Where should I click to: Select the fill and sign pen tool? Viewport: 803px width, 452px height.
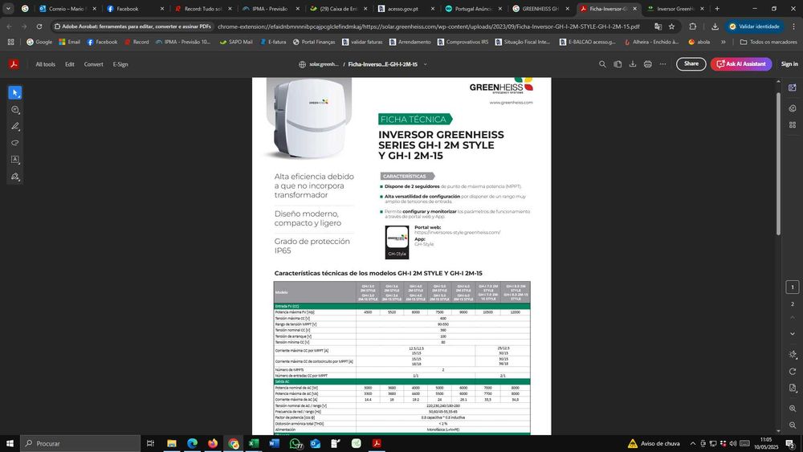pos(14,177)
